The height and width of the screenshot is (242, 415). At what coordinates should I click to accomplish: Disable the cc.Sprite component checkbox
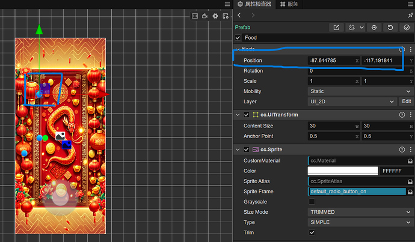click(x=247, y=150)
